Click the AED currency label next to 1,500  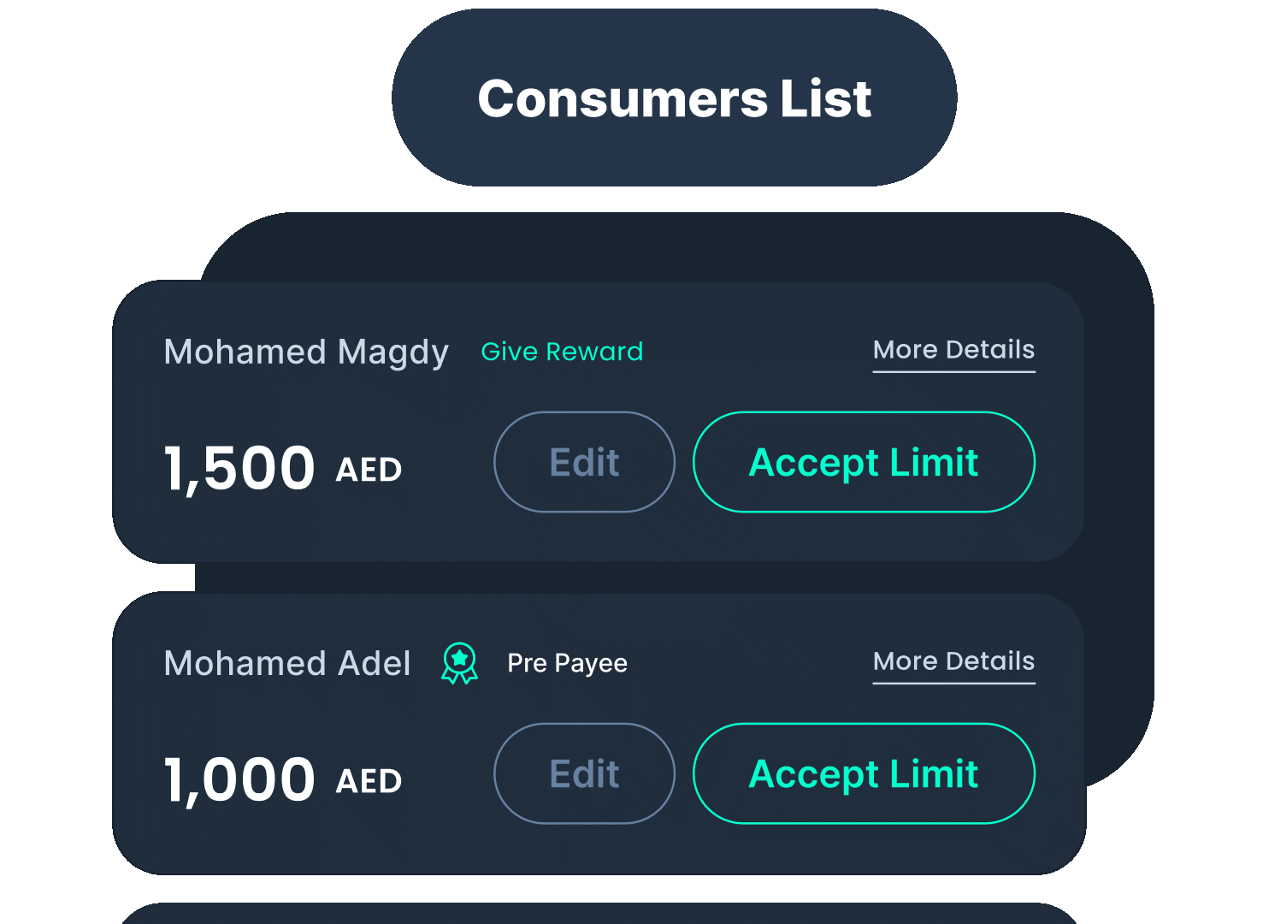[368, 470]
